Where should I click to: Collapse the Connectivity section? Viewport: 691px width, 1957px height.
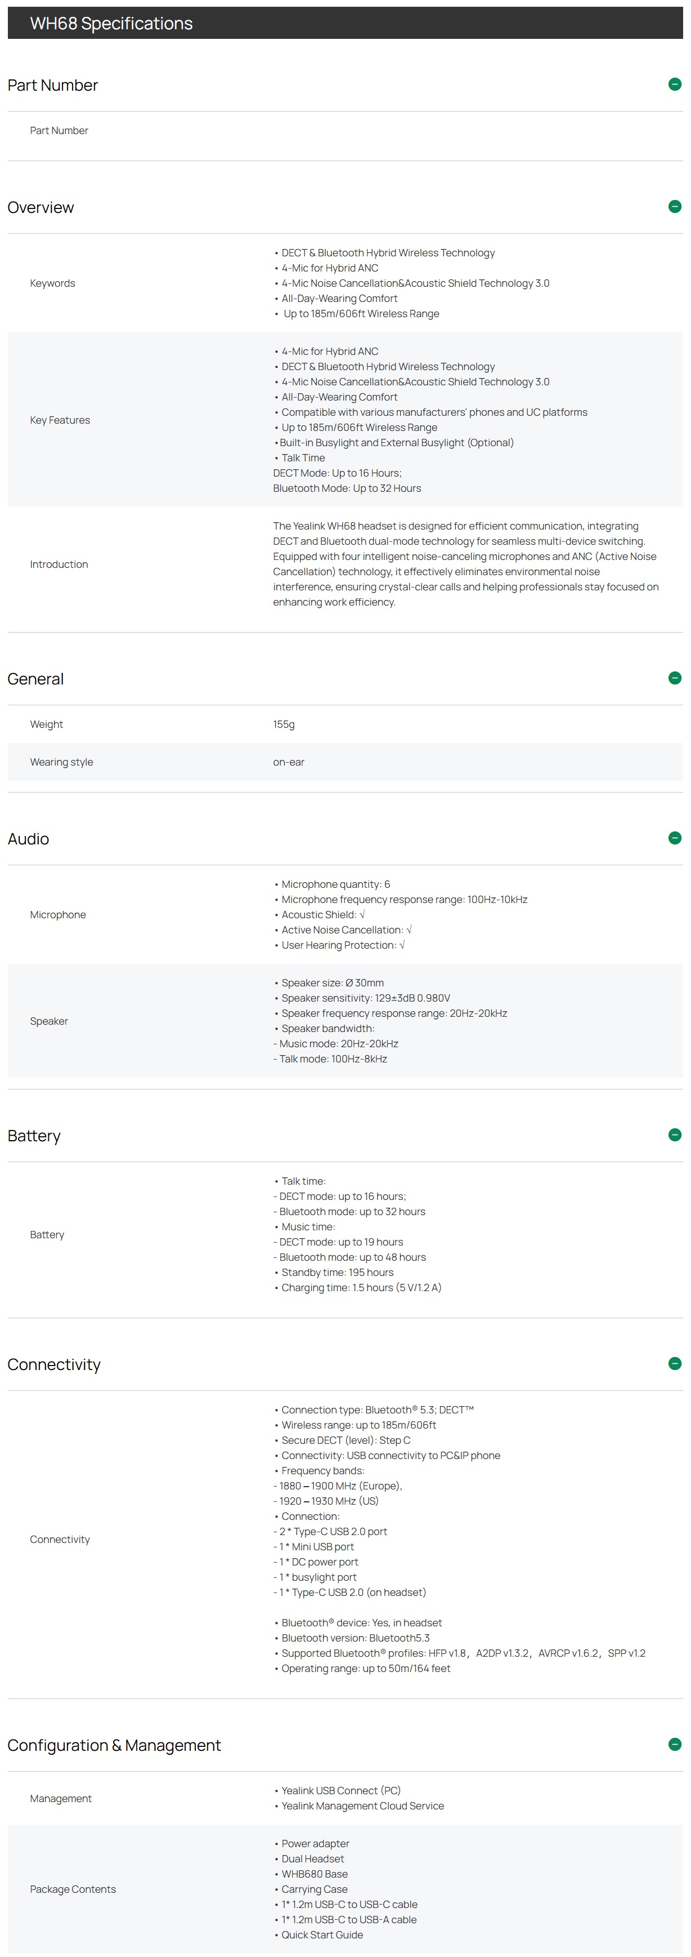674,1364
